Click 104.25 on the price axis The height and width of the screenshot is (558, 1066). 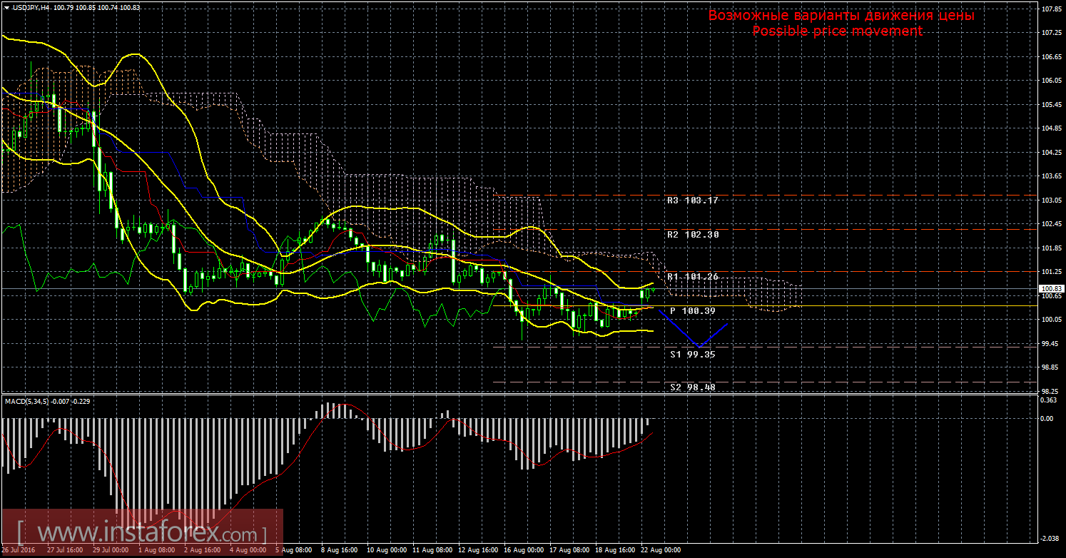pos(1051,153)
